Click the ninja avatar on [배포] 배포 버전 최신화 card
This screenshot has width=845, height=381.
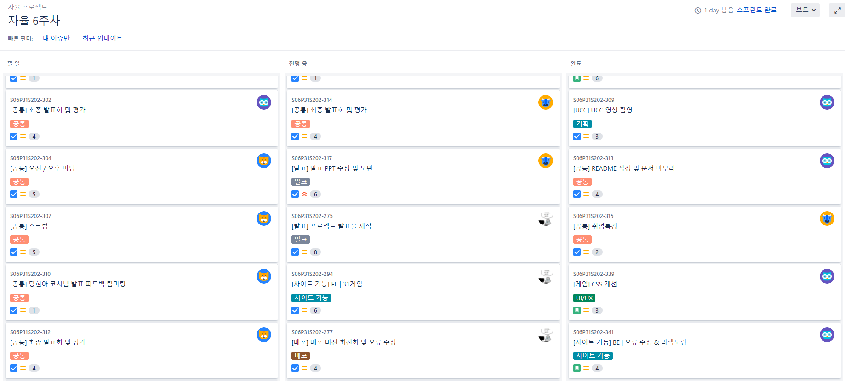tap(545, 335)
